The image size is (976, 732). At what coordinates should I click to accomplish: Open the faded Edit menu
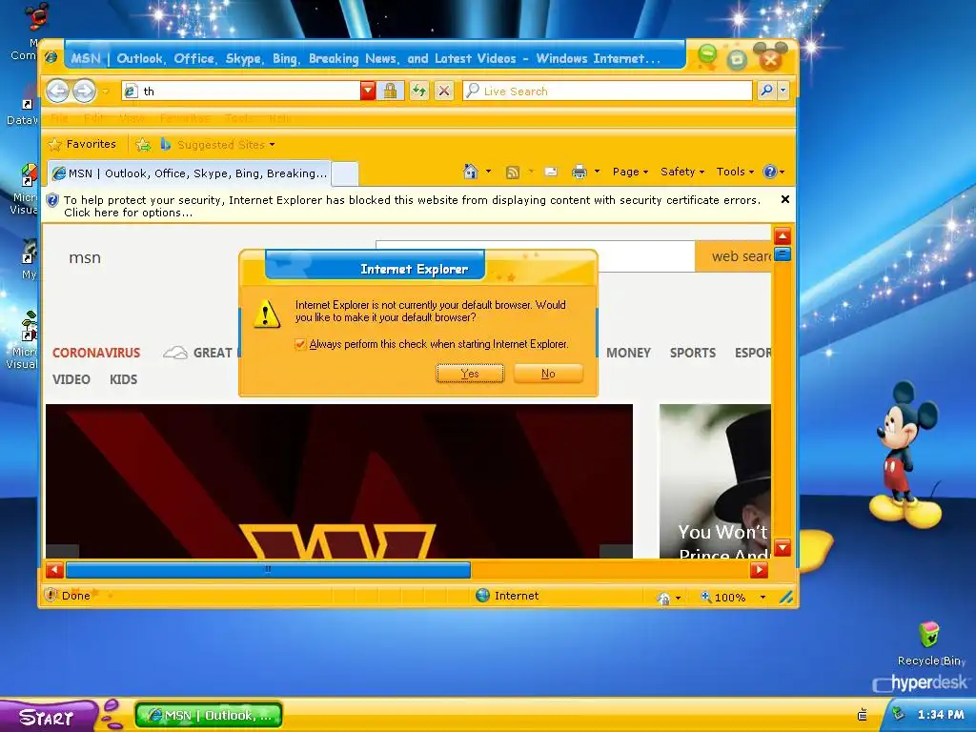93,118
